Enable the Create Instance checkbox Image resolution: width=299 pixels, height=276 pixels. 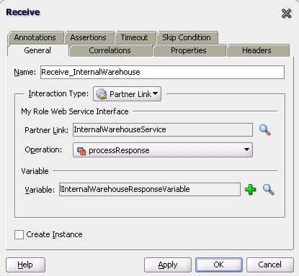pos(19,234)
